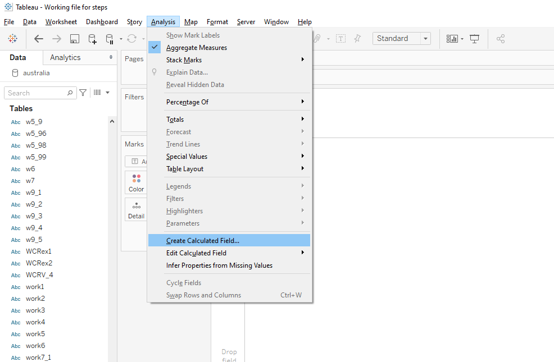This screenshot has width=554, height=362.
Task: Click the Undo arrow in the toolbar
Action: pyautogui.click(x=38, y=38)
